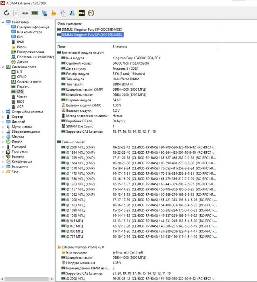
Task: Select the ЦП tree item
Action: click(20, 72)
